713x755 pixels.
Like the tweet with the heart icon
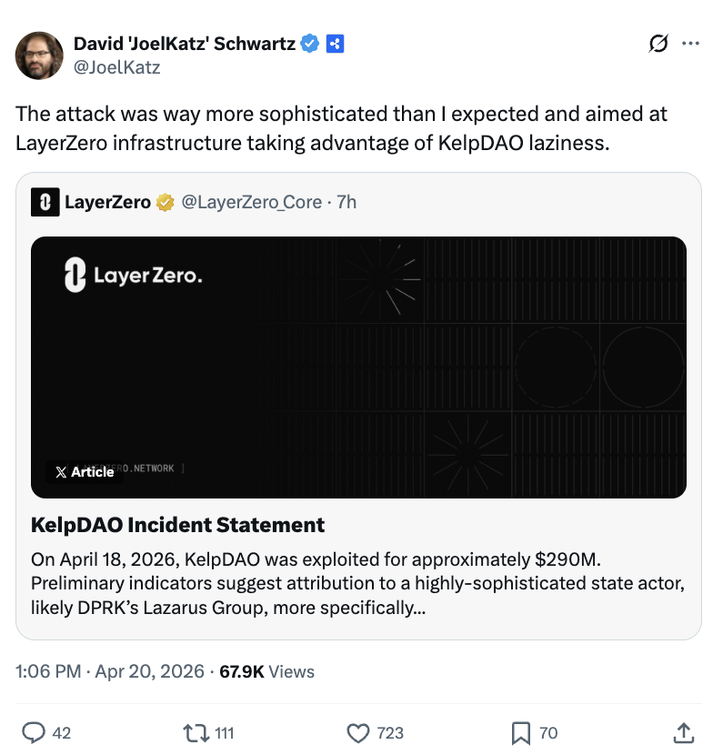[359, 732]
